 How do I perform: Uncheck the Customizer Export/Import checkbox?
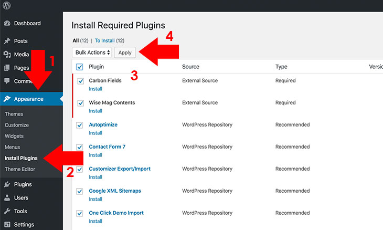(x=79, y=169)
